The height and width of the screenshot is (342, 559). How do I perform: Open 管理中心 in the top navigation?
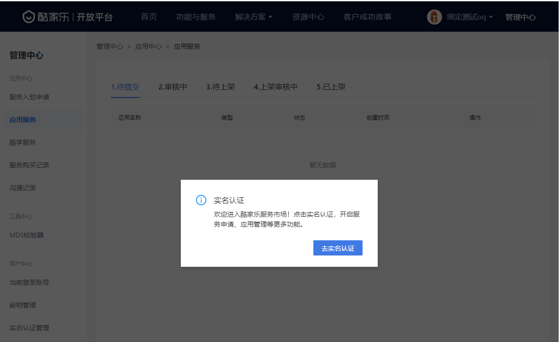520,17
